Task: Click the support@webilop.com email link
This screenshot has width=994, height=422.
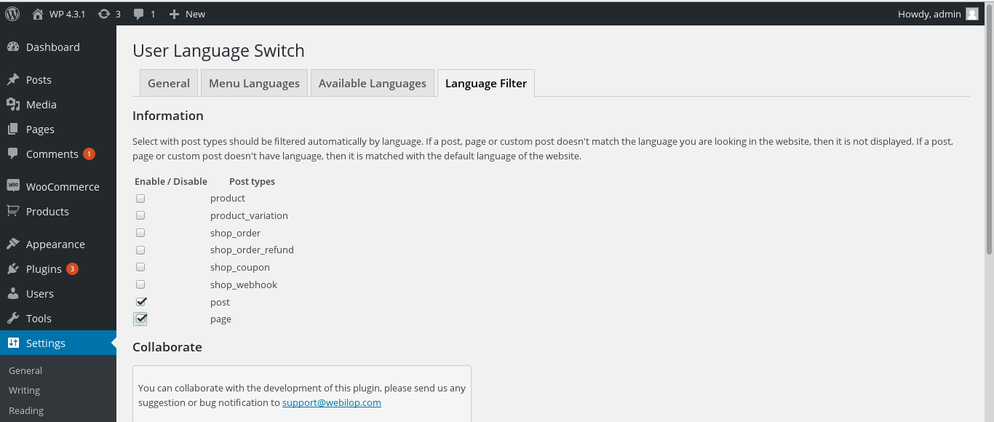Action: click(332, 402)
